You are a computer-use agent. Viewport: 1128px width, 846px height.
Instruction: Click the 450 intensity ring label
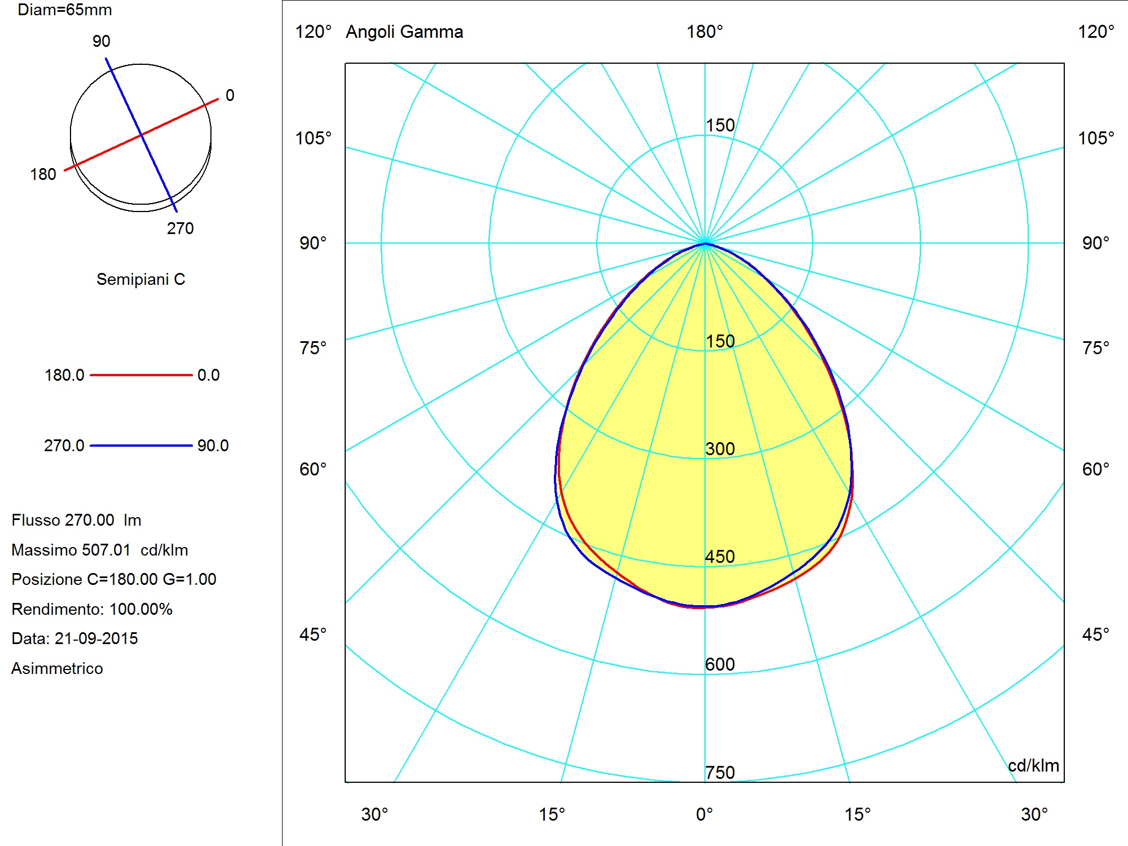click(x=720, y=557)
